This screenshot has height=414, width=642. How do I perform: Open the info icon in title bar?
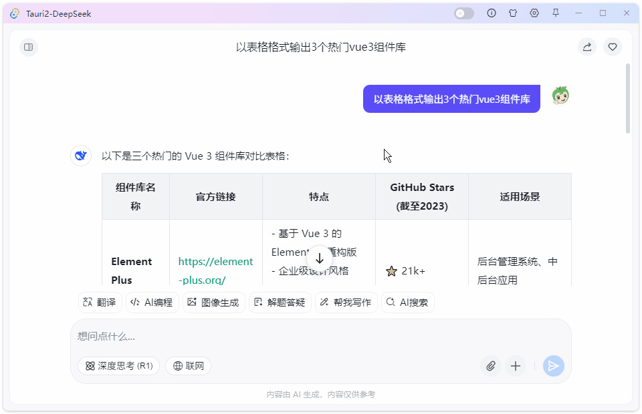click(492, 13)
